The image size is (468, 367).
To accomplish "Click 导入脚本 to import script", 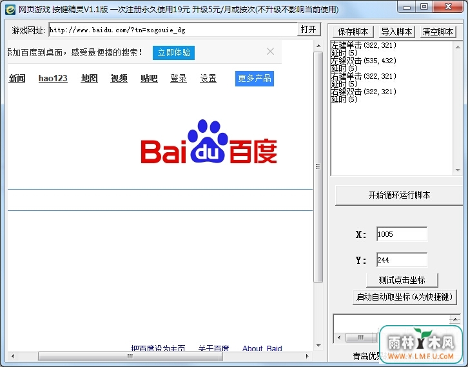I will [396, 32].
